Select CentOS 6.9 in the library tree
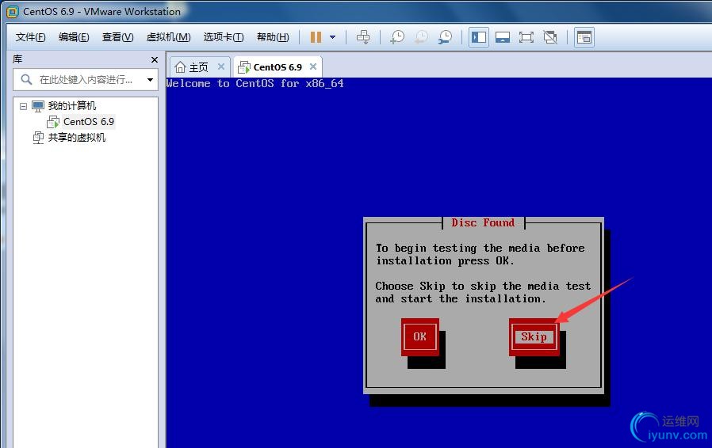 click(89, 122)
